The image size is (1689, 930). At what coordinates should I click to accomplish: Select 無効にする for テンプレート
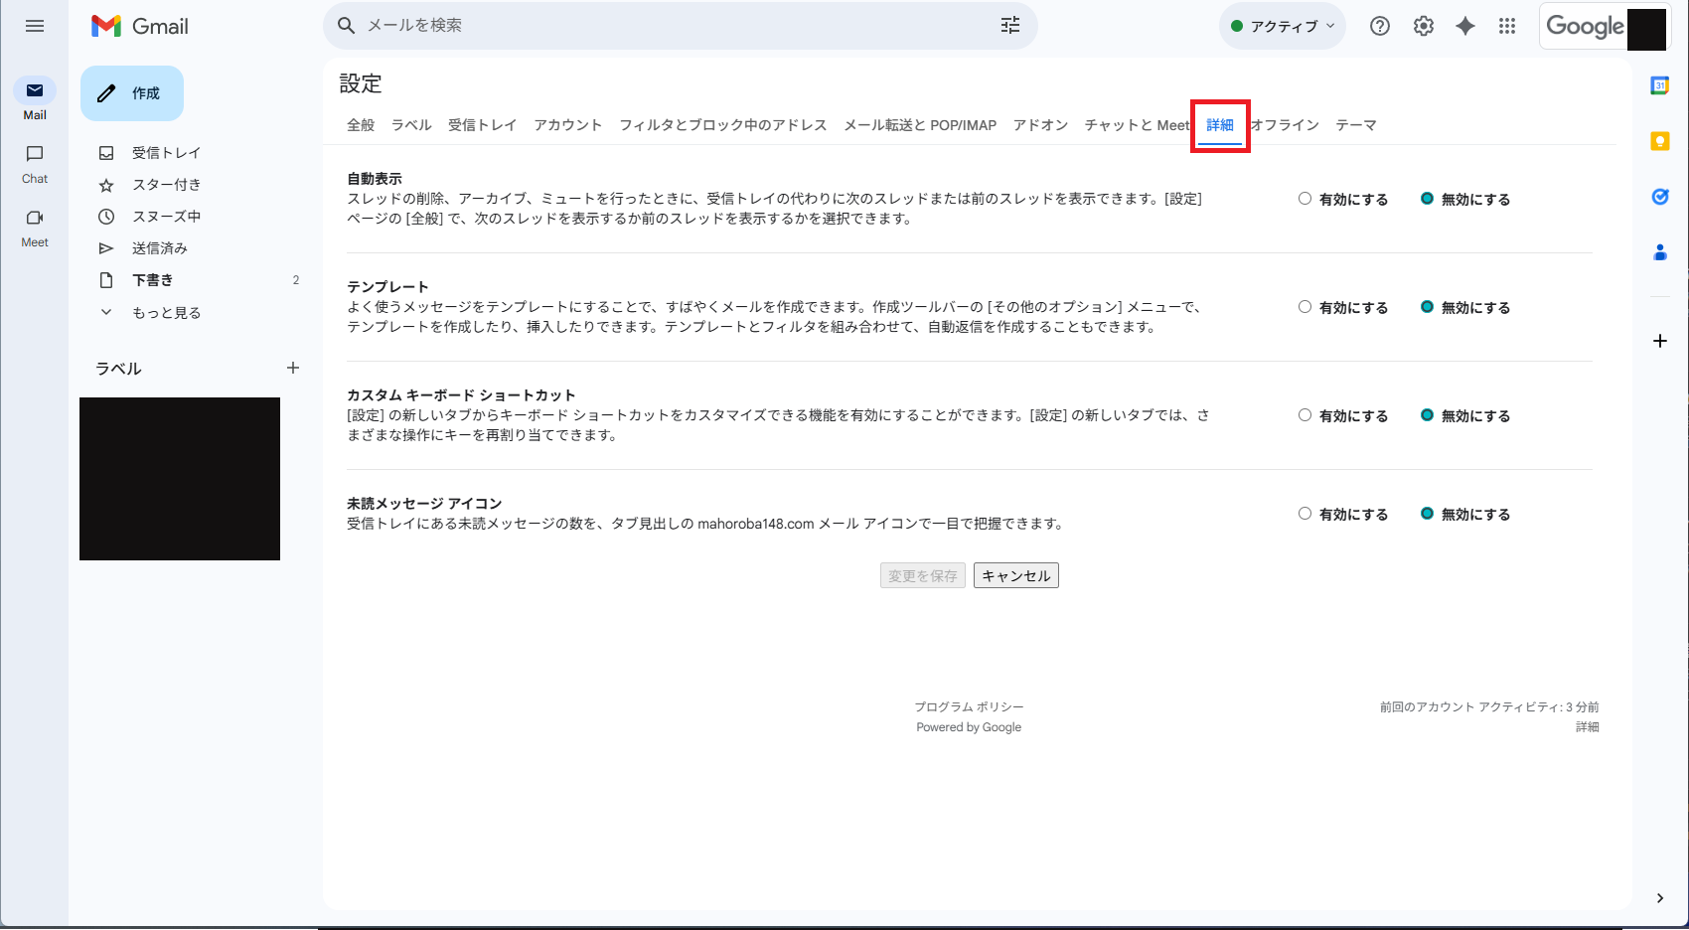click(1427, 307)
